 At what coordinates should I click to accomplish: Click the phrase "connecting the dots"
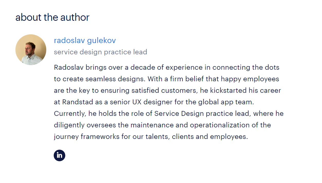coord(246,68)
